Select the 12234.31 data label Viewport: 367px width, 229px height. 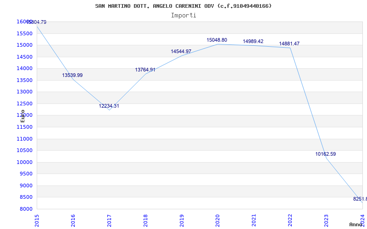[x=109, y=106]
